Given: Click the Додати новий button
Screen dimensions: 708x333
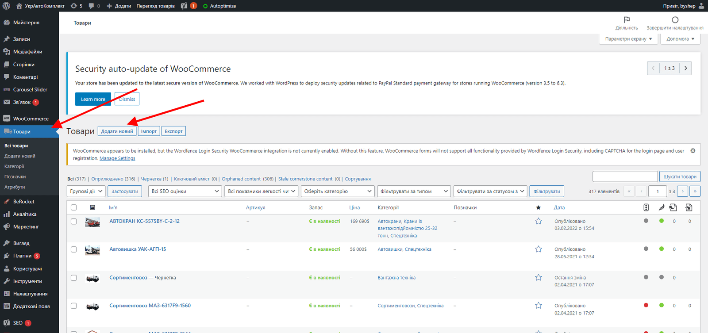Looking at the screenshot, I should point(117,131).
